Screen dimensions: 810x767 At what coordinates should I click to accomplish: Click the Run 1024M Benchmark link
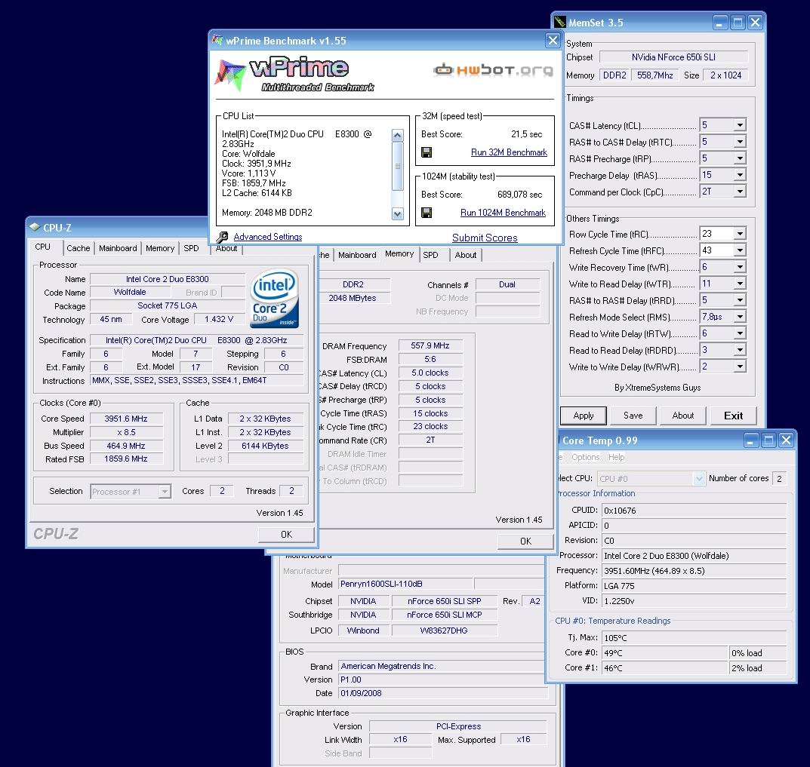[503, 213]
